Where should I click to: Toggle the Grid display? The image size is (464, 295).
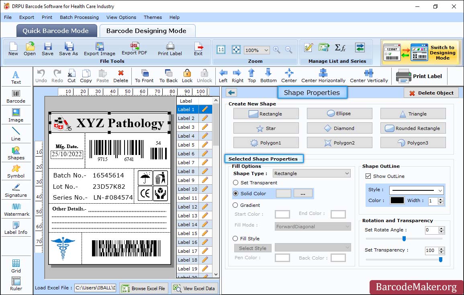16,266
